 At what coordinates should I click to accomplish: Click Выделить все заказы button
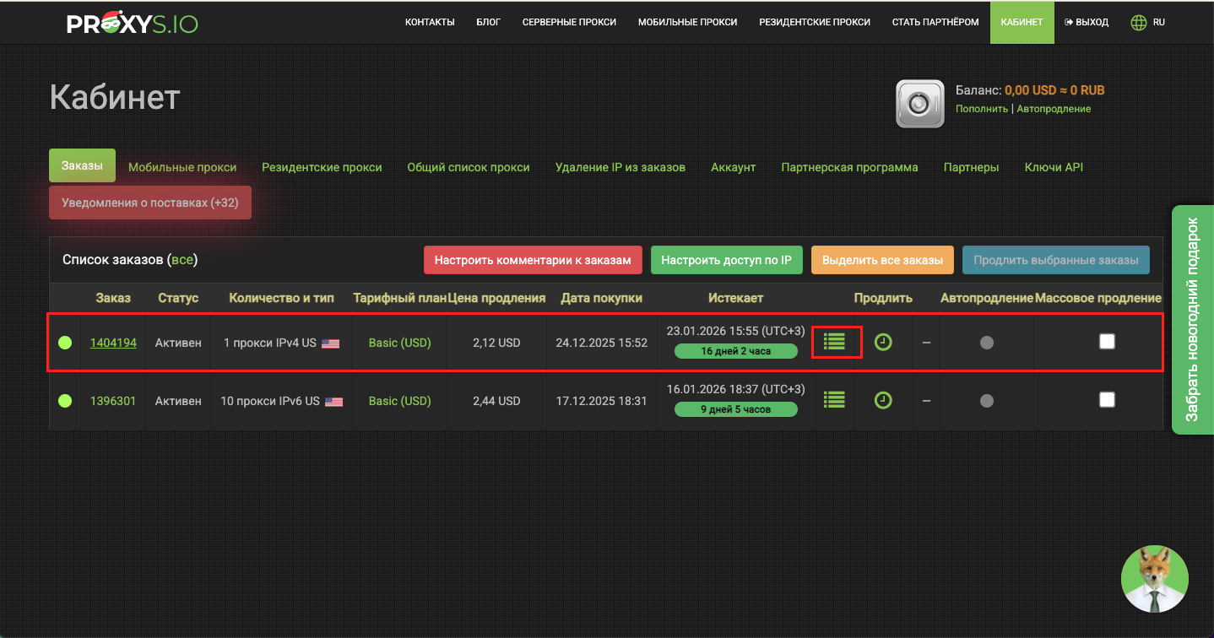[x=882, y=260]
